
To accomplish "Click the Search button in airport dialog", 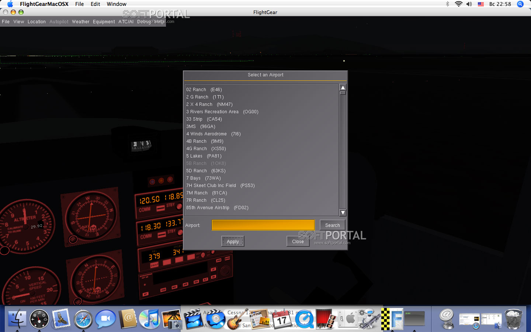I will [333, 225].
